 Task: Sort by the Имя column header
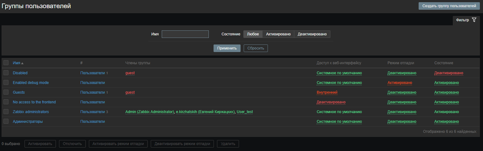(16, 63)
